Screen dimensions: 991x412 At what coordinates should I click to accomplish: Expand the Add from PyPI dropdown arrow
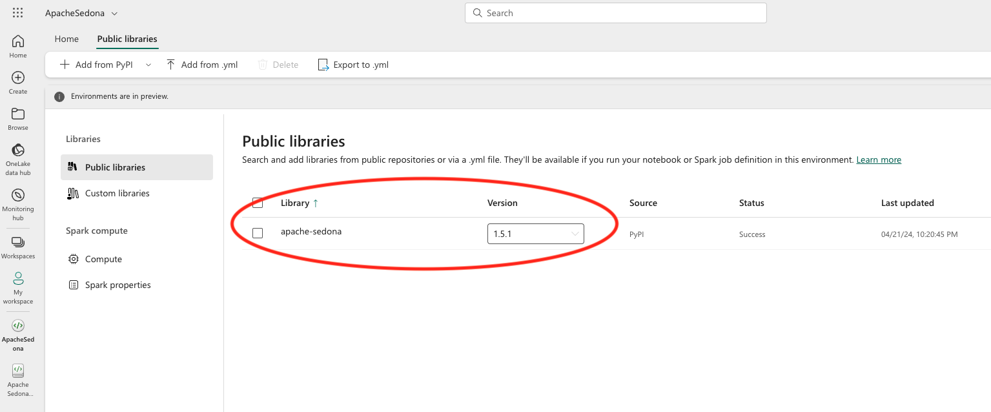pyautogui.click(x=148, y=65)
